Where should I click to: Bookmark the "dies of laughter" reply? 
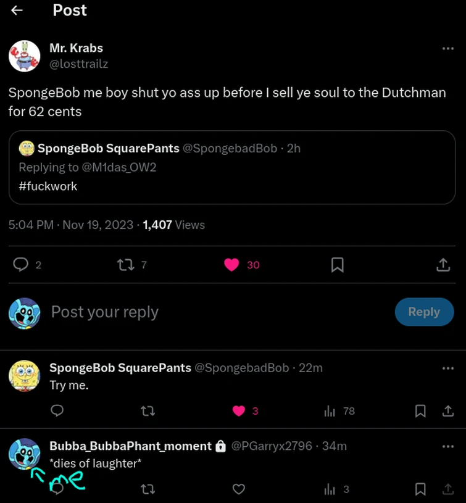click(x=420, y=489)
